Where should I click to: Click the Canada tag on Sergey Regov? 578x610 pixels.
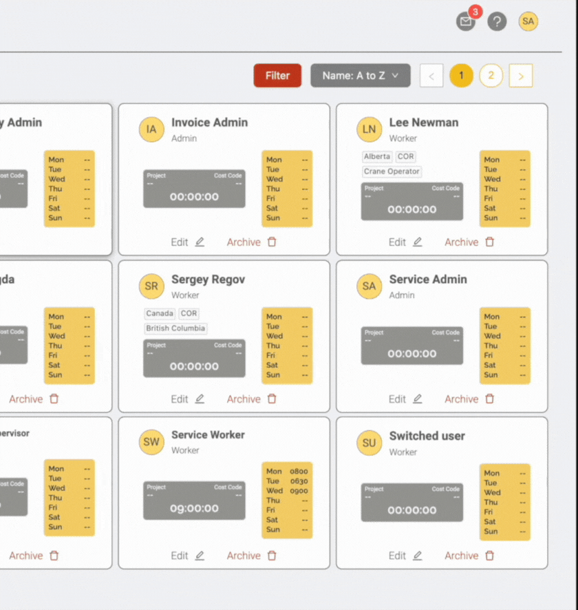tap(160, 313)
